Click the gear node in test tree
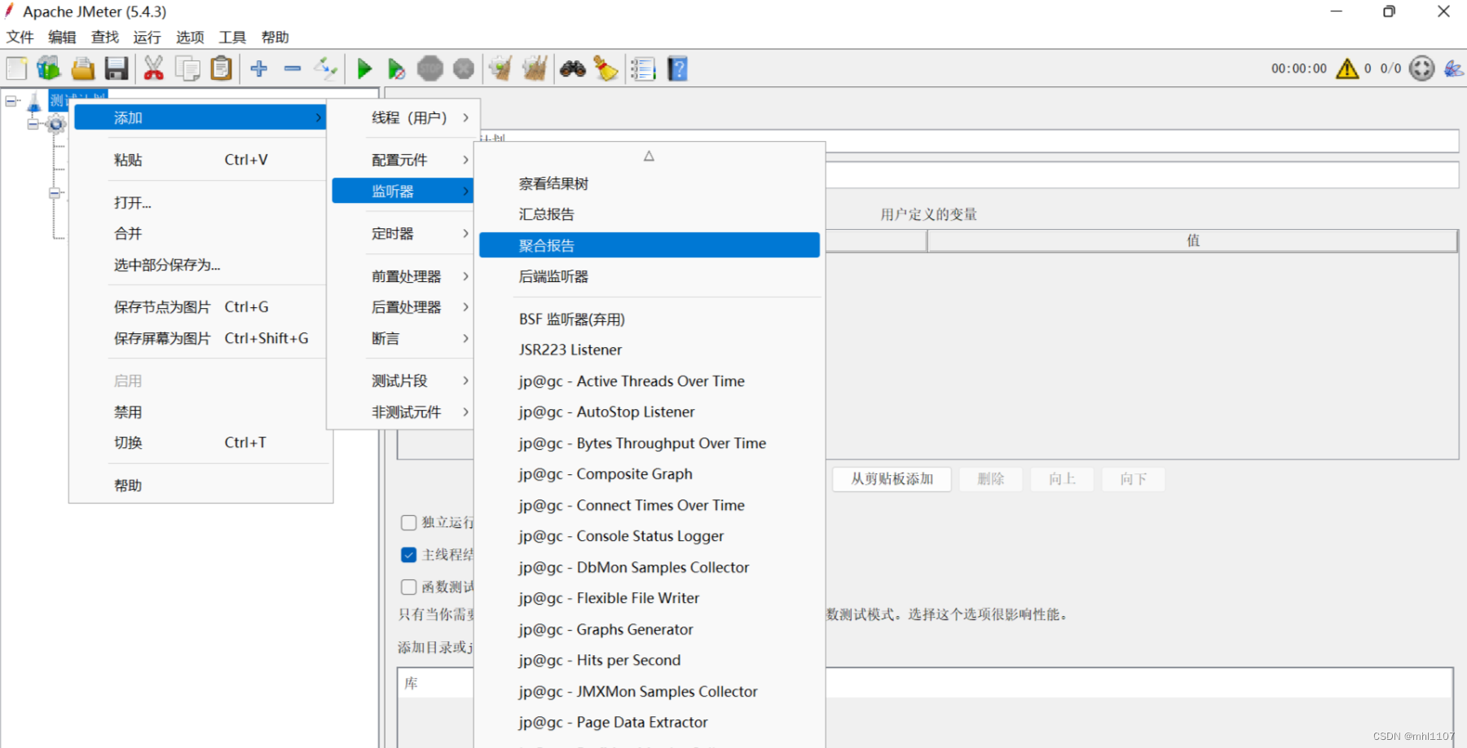Image resolution: width=1467 pixels, height=748 pixels. (x=55, y=125)
